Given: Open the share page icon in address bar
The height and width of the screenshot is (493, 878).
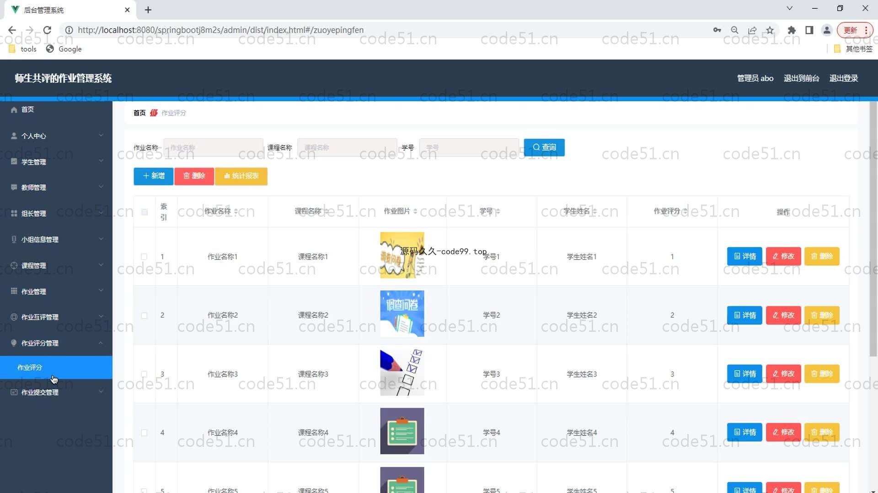Looking at the screenshot, I should click(752, 30).
